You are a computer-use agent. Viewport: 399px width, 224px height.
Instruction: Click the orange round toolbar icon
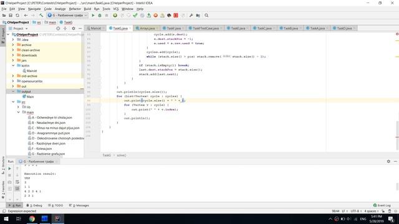(155, 16)
